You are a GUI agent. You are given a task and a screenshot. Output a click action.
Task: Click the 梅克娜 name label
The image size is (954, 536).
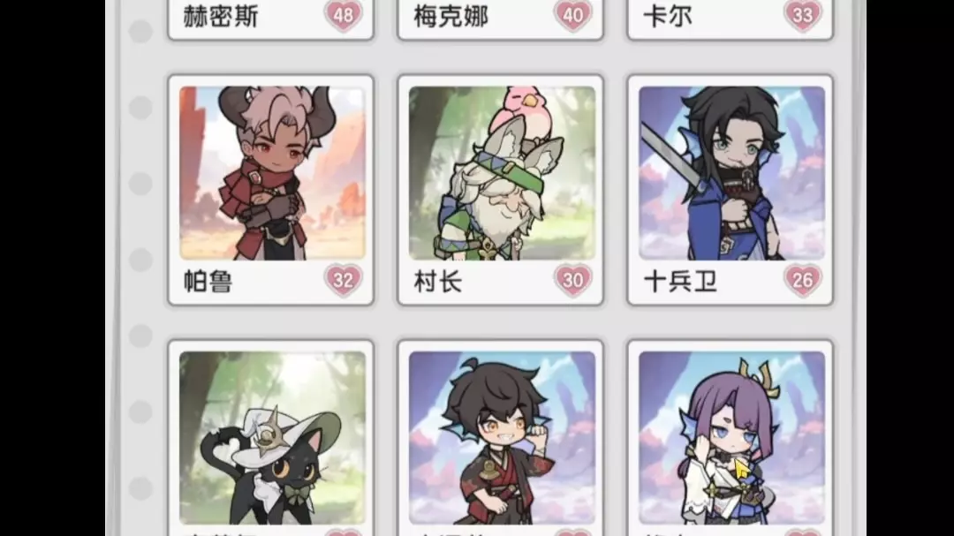[x=450, y=17]
